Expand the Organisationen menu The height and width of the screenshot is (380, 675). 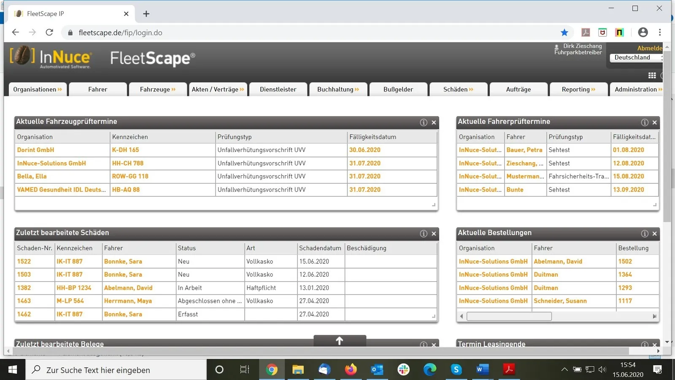pyautogui.click(x=38, y=90)
